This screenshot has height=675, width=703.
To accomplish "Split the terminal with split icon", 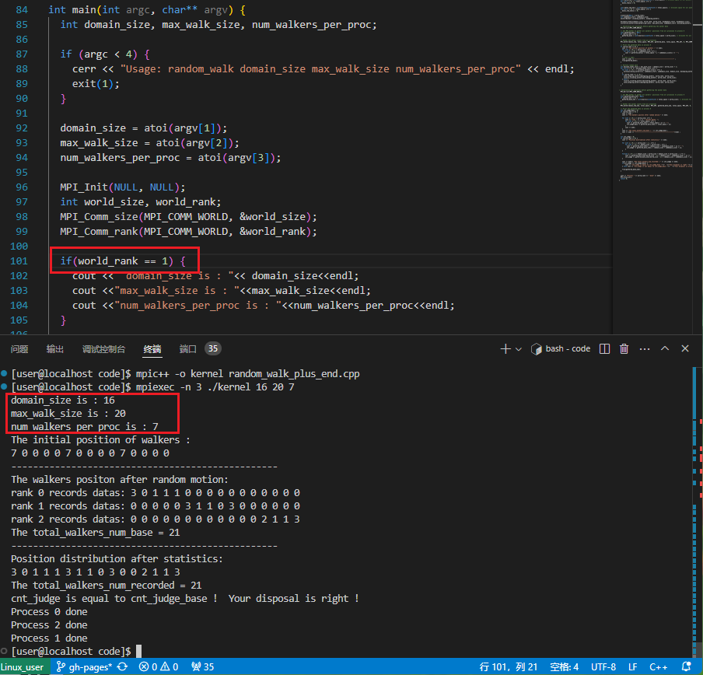I will tap(604, 348).
